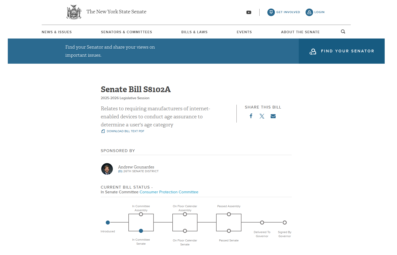Open News & Issues menu
Image resolution: width=397 pixels, height=255 pixels.
pos(57,32)
